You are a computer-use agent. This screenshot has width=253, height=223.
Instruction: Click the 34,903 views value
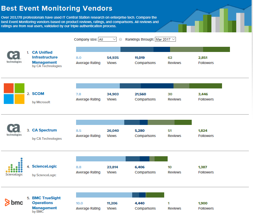tap(113, 94)
